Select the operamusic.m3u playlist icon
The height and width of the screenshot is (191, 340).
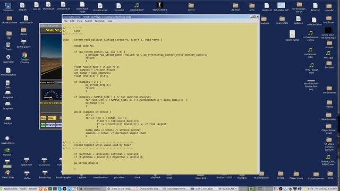tap(310, 53)
